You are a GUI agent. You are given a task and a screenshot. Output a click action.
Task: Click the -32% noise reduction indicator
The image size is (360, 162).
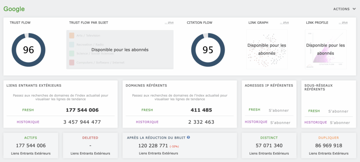175,146
